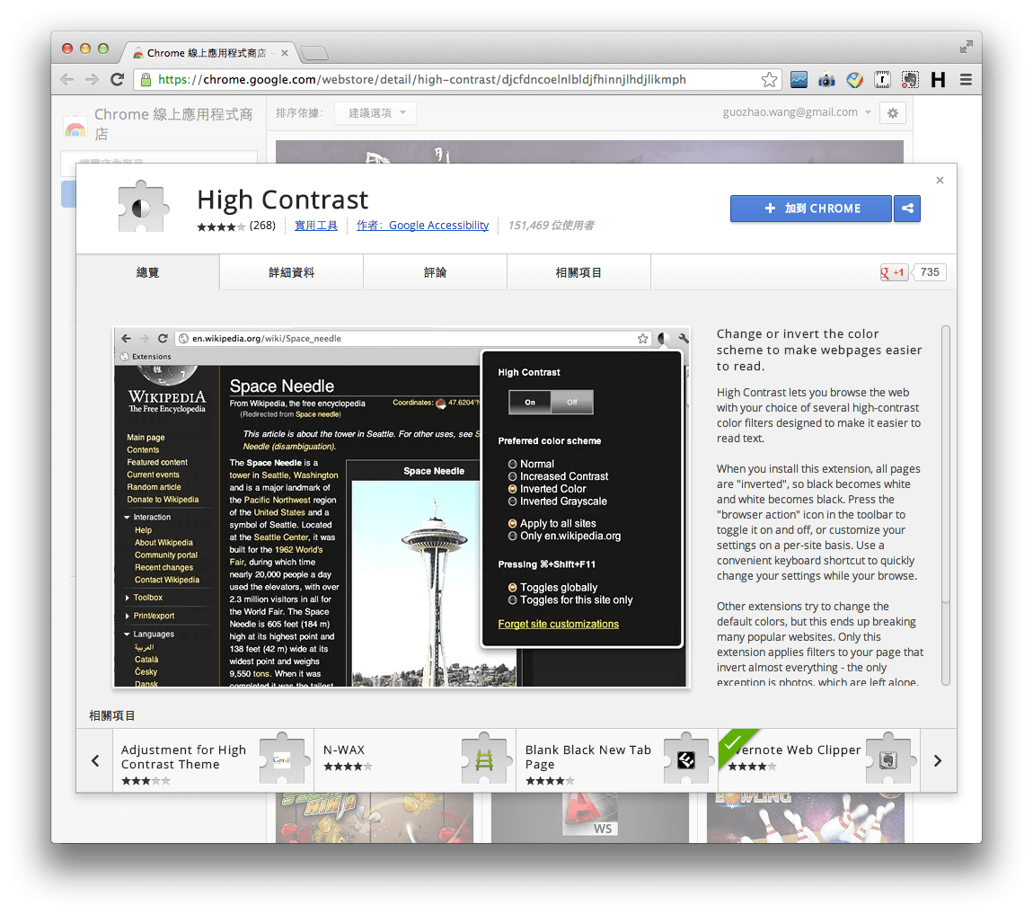Open the Chrome hamburger menu
Image resolution: width=1033 pixels, height=914 pixels.
point(966,79)
